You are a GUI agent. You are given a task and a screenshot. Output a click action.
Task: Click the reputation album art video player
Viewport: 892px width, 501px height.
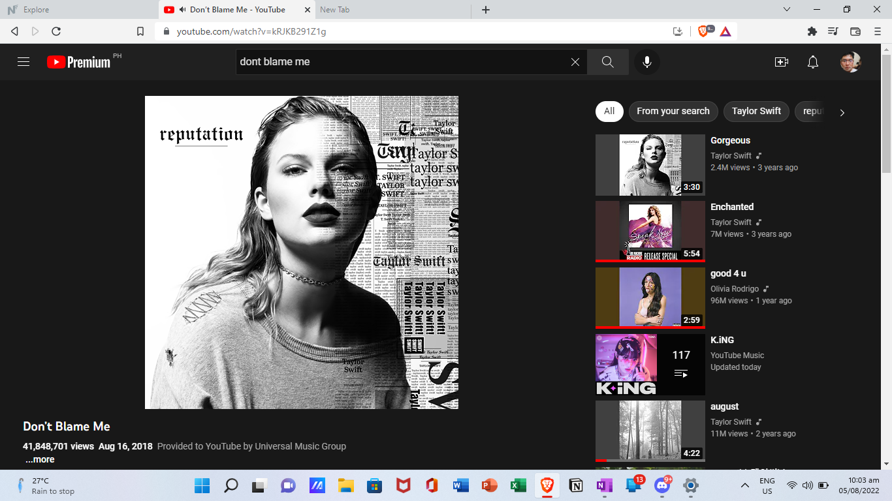302,252
